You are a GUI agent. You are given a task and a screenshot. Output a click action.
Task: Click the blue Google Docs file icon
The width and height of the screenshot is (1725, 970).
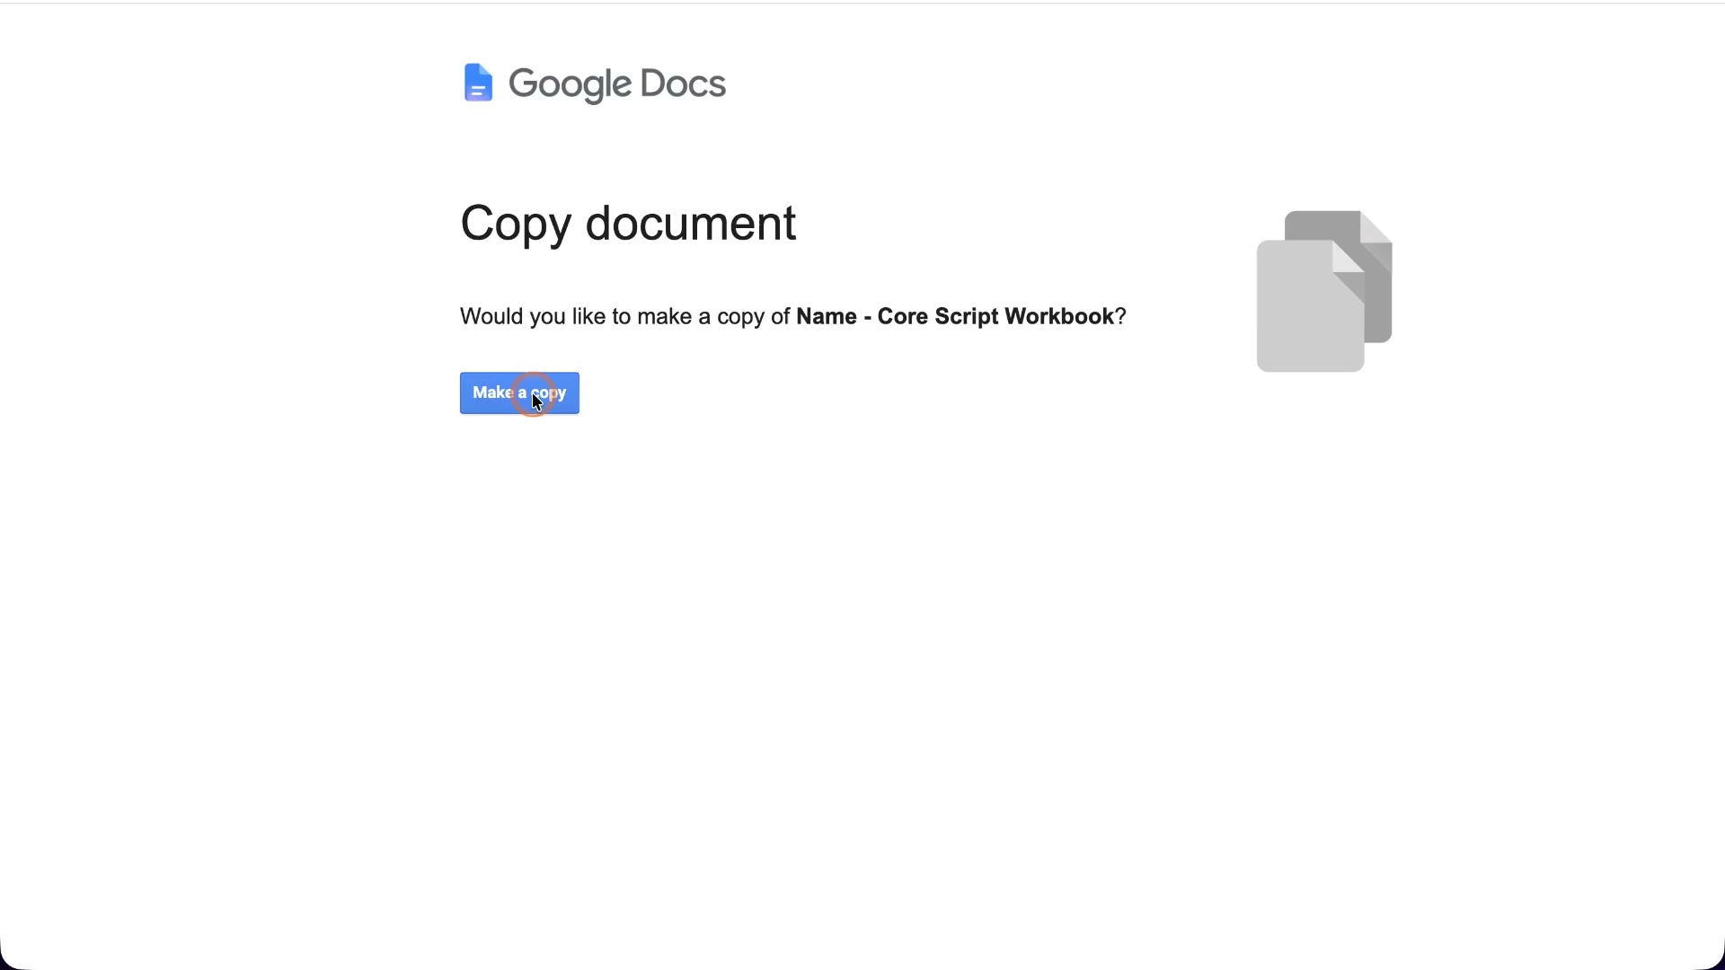[478, 83]
